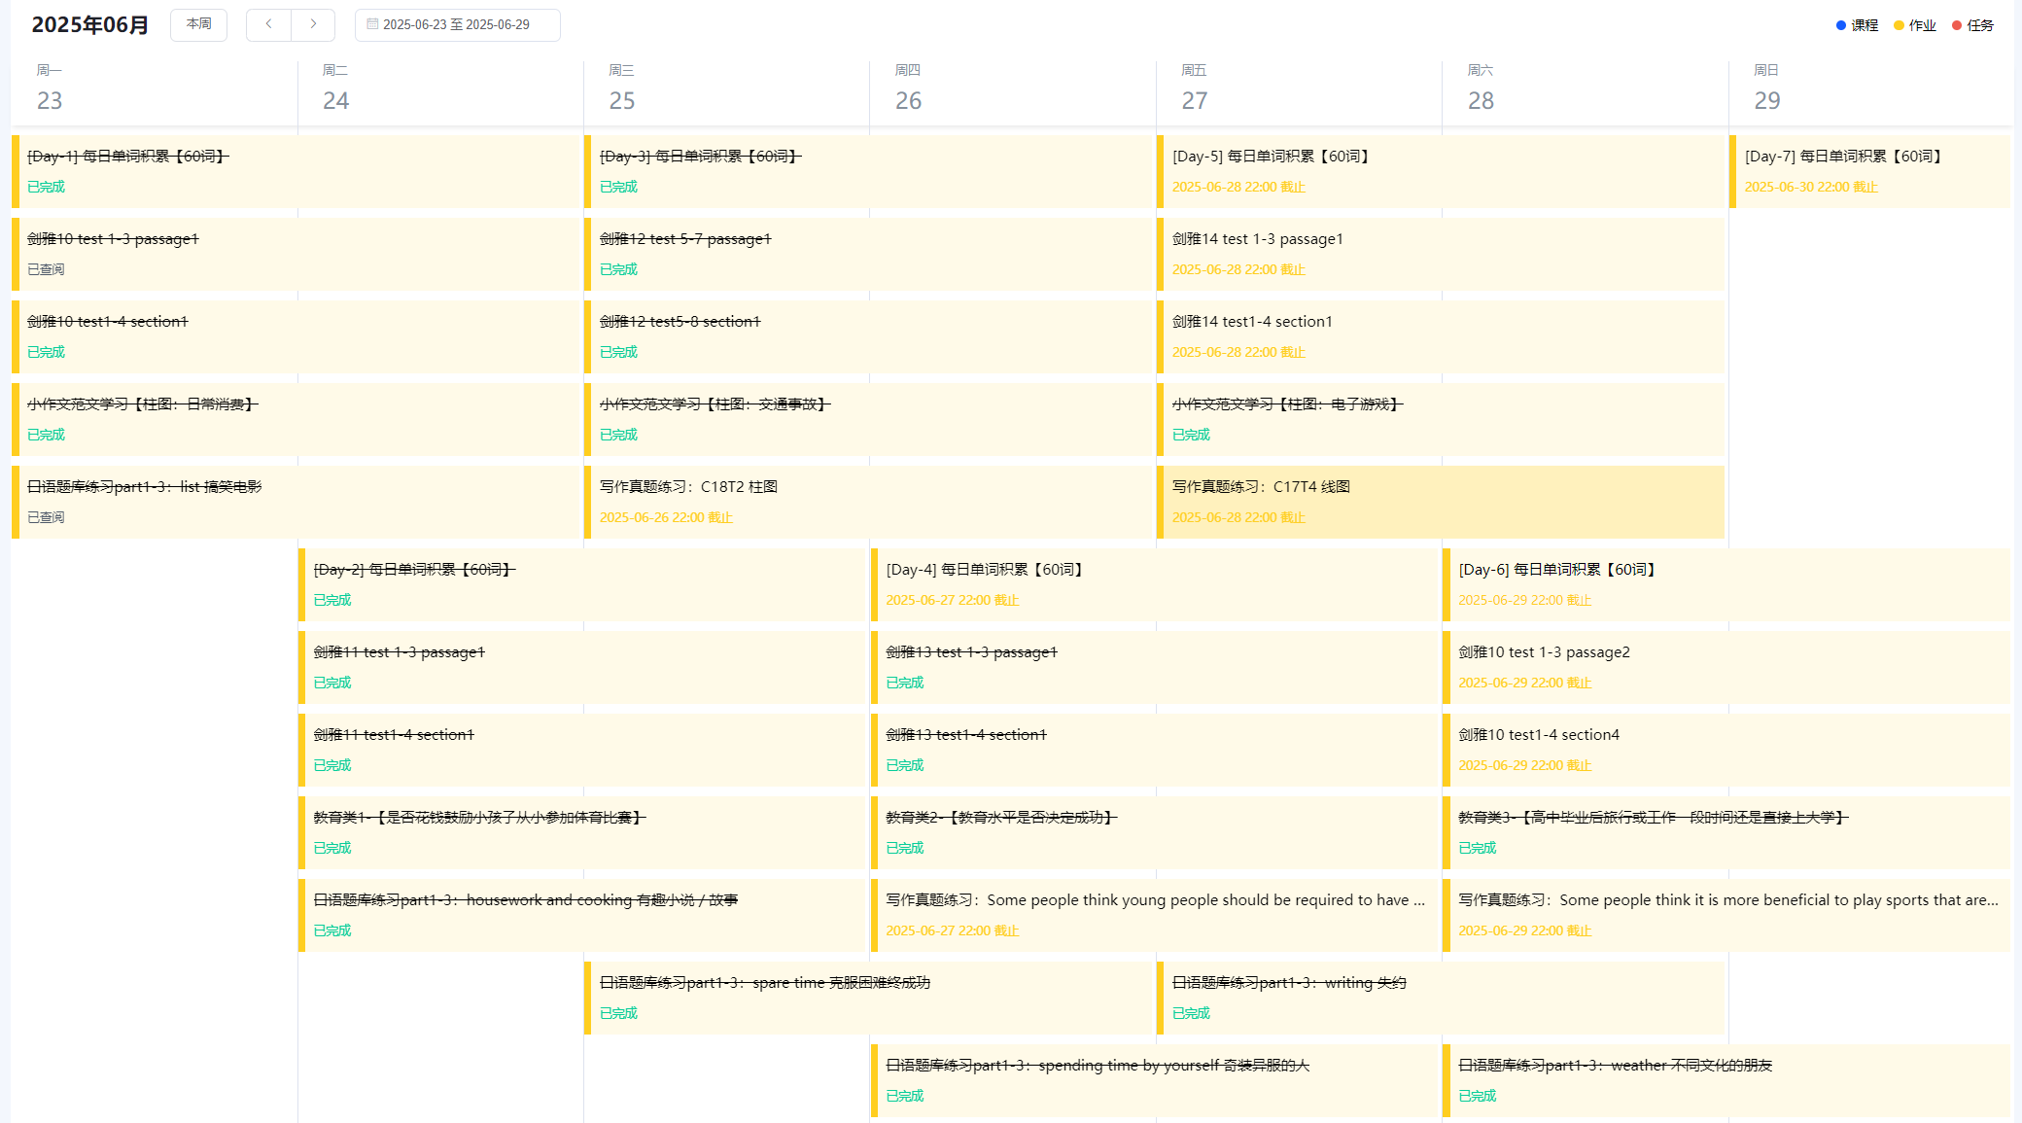
Task: Open [Day-7] 每日单词积累 card on Sunday
Action: 1868,171
